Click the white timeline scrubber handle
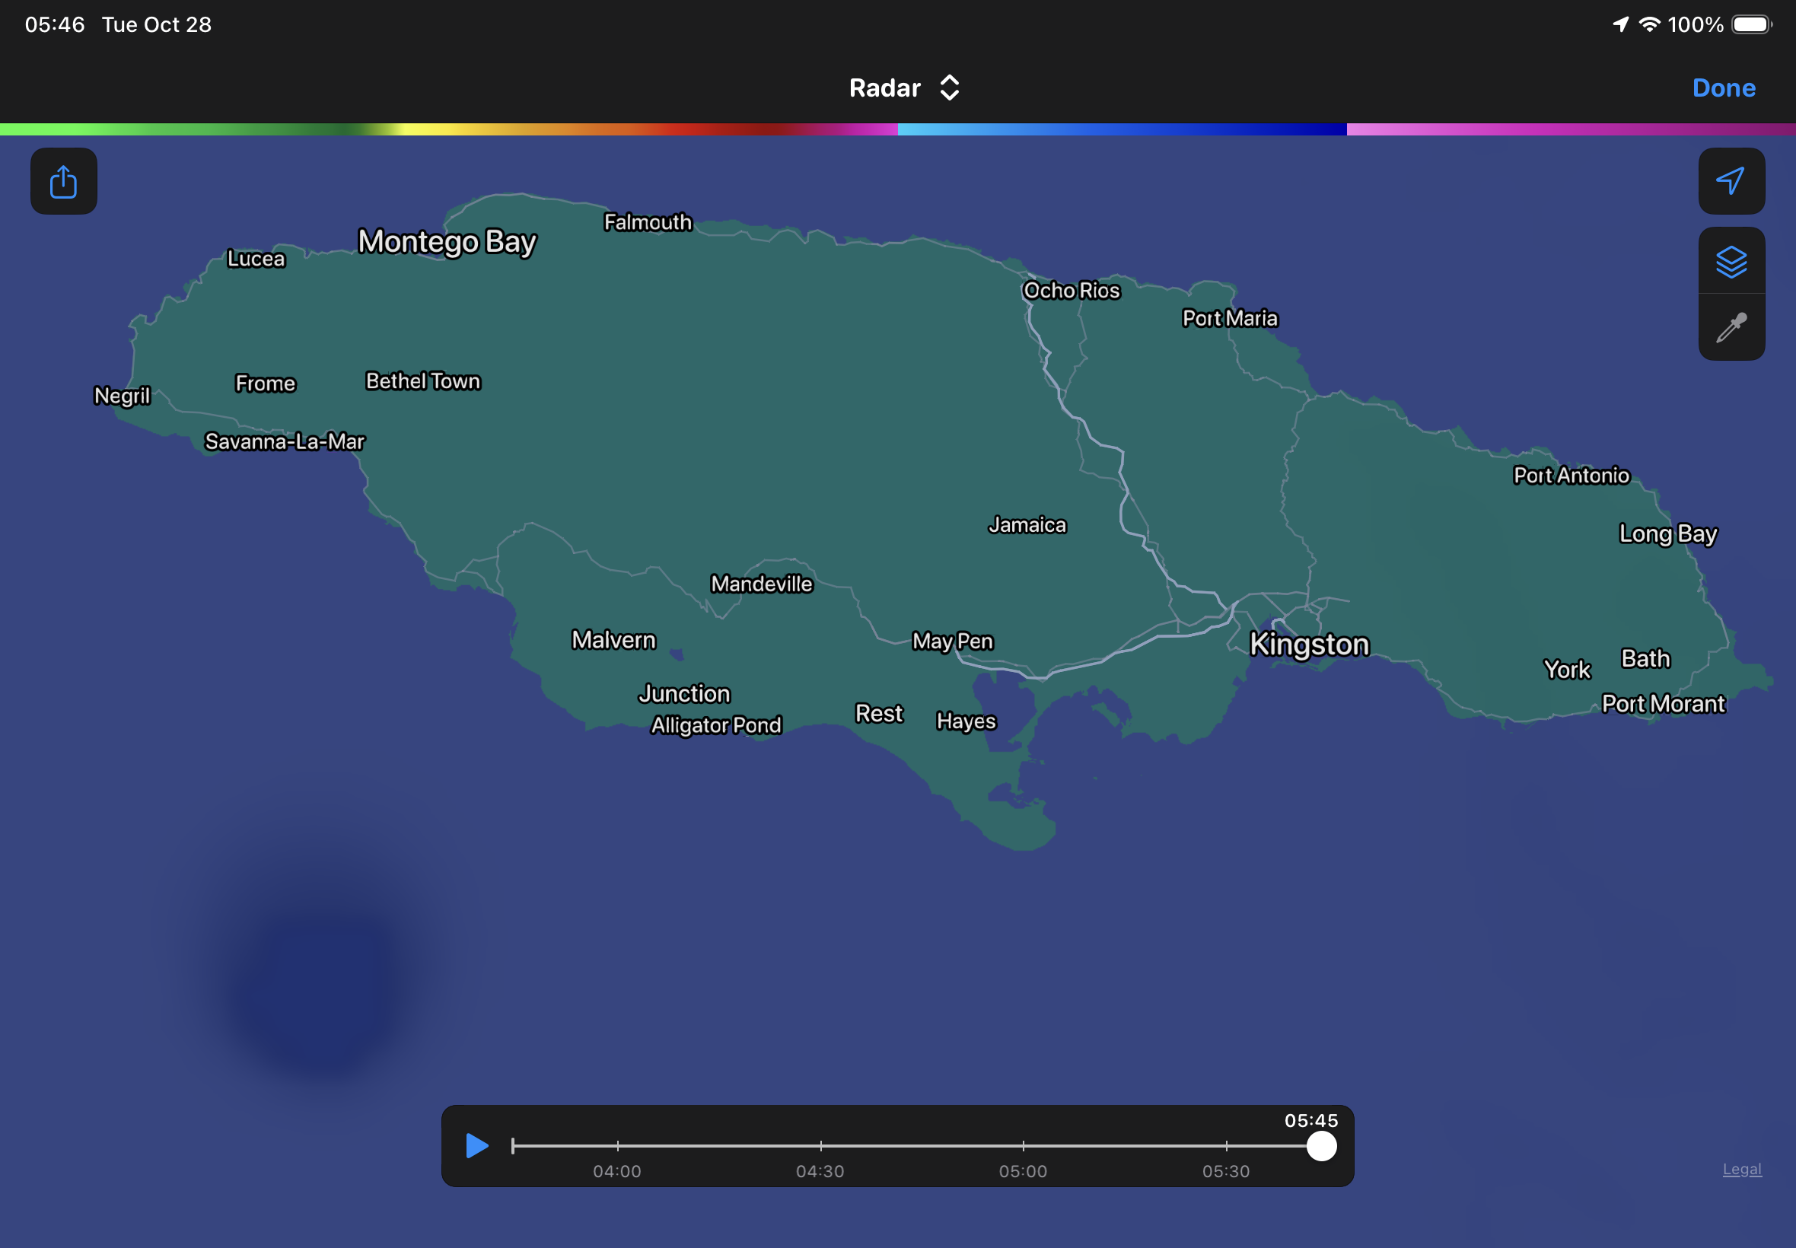The image size is (1796, 1248). click(x=1320, y=1145)
